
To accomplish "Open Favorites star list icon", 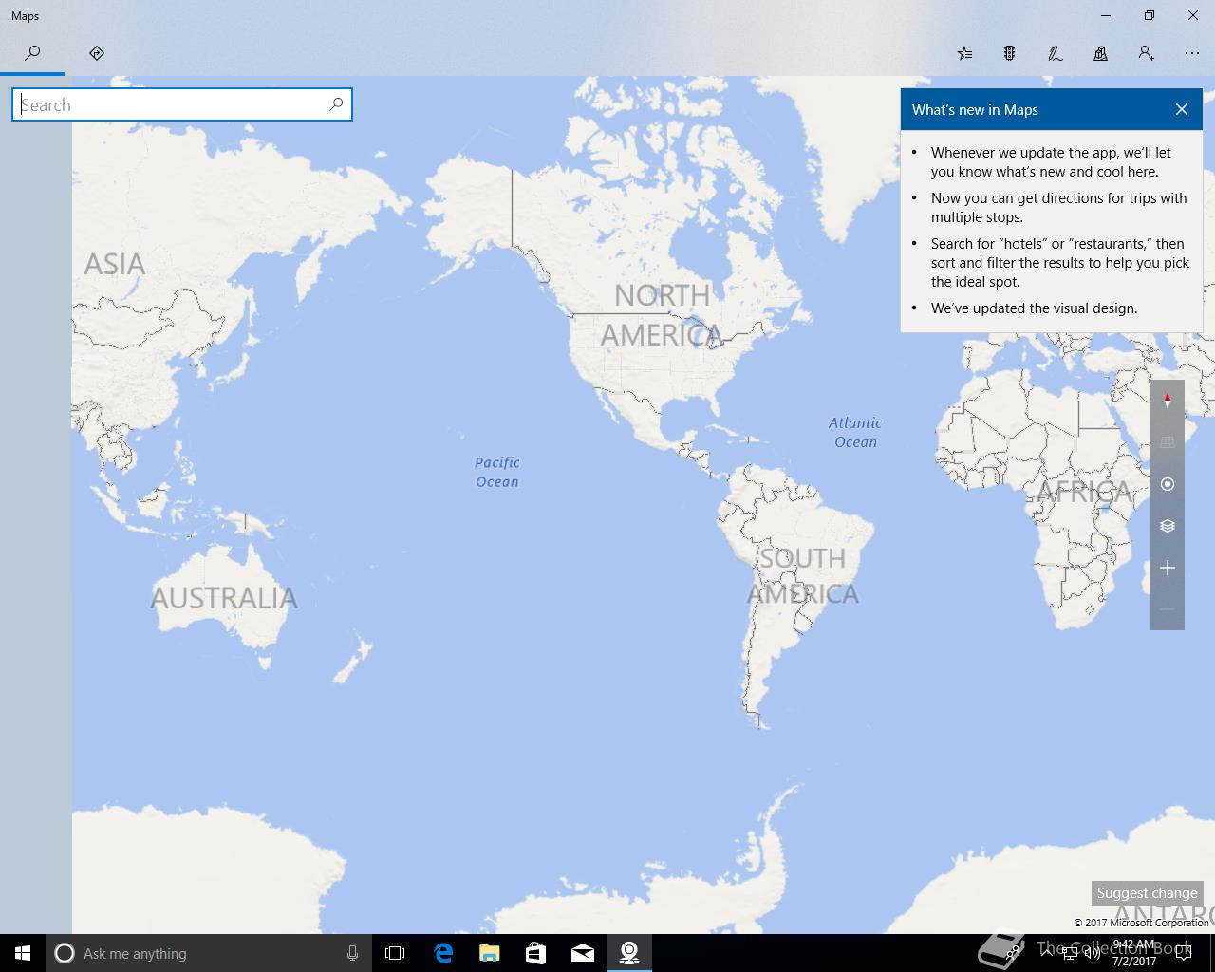I will [964, 53].
